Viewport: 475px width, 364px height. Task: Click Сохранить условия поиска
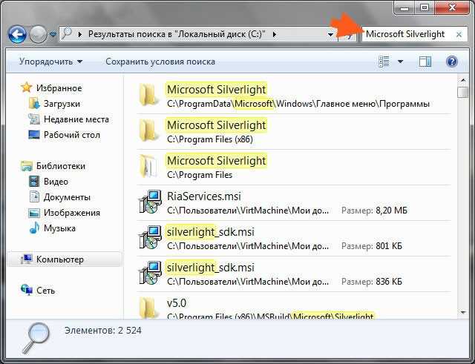click(x=160, y=62)
